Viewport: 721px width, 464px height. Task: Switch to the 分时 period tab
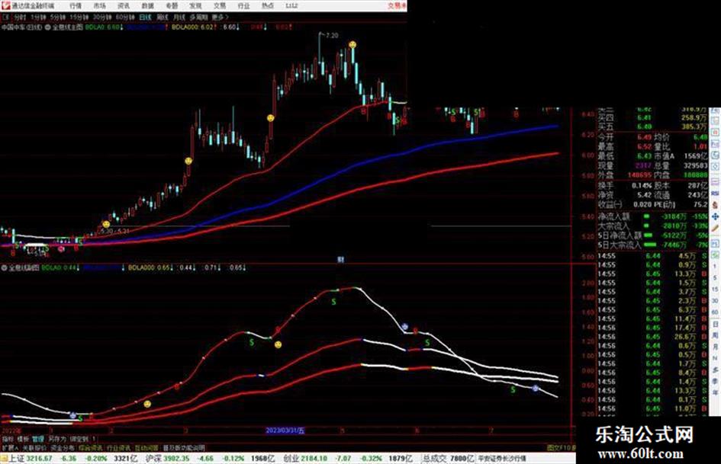click(20, 18)
